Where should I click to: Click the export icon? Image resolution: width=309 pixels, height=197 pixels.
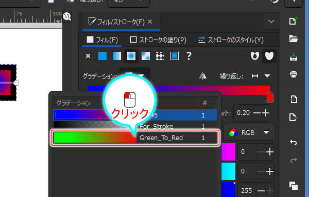point(294,117)
